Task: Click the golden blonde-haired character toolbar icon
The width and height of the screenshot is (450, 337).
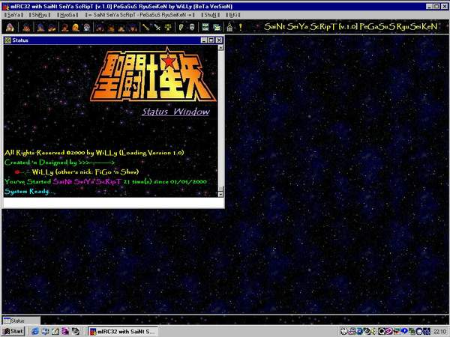Action: point(76,28)
